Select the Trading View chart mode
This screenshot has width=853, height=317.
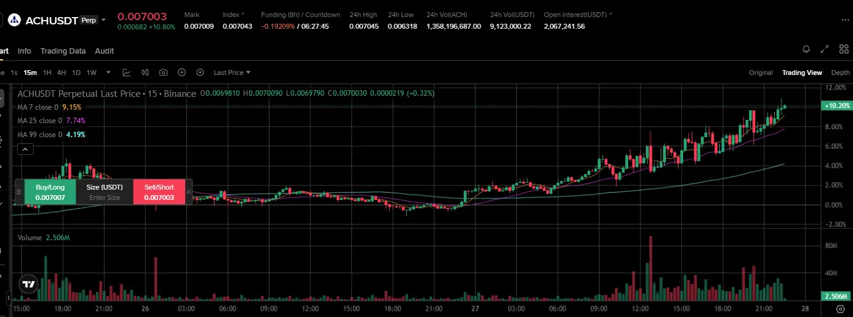tap(802, 73)
